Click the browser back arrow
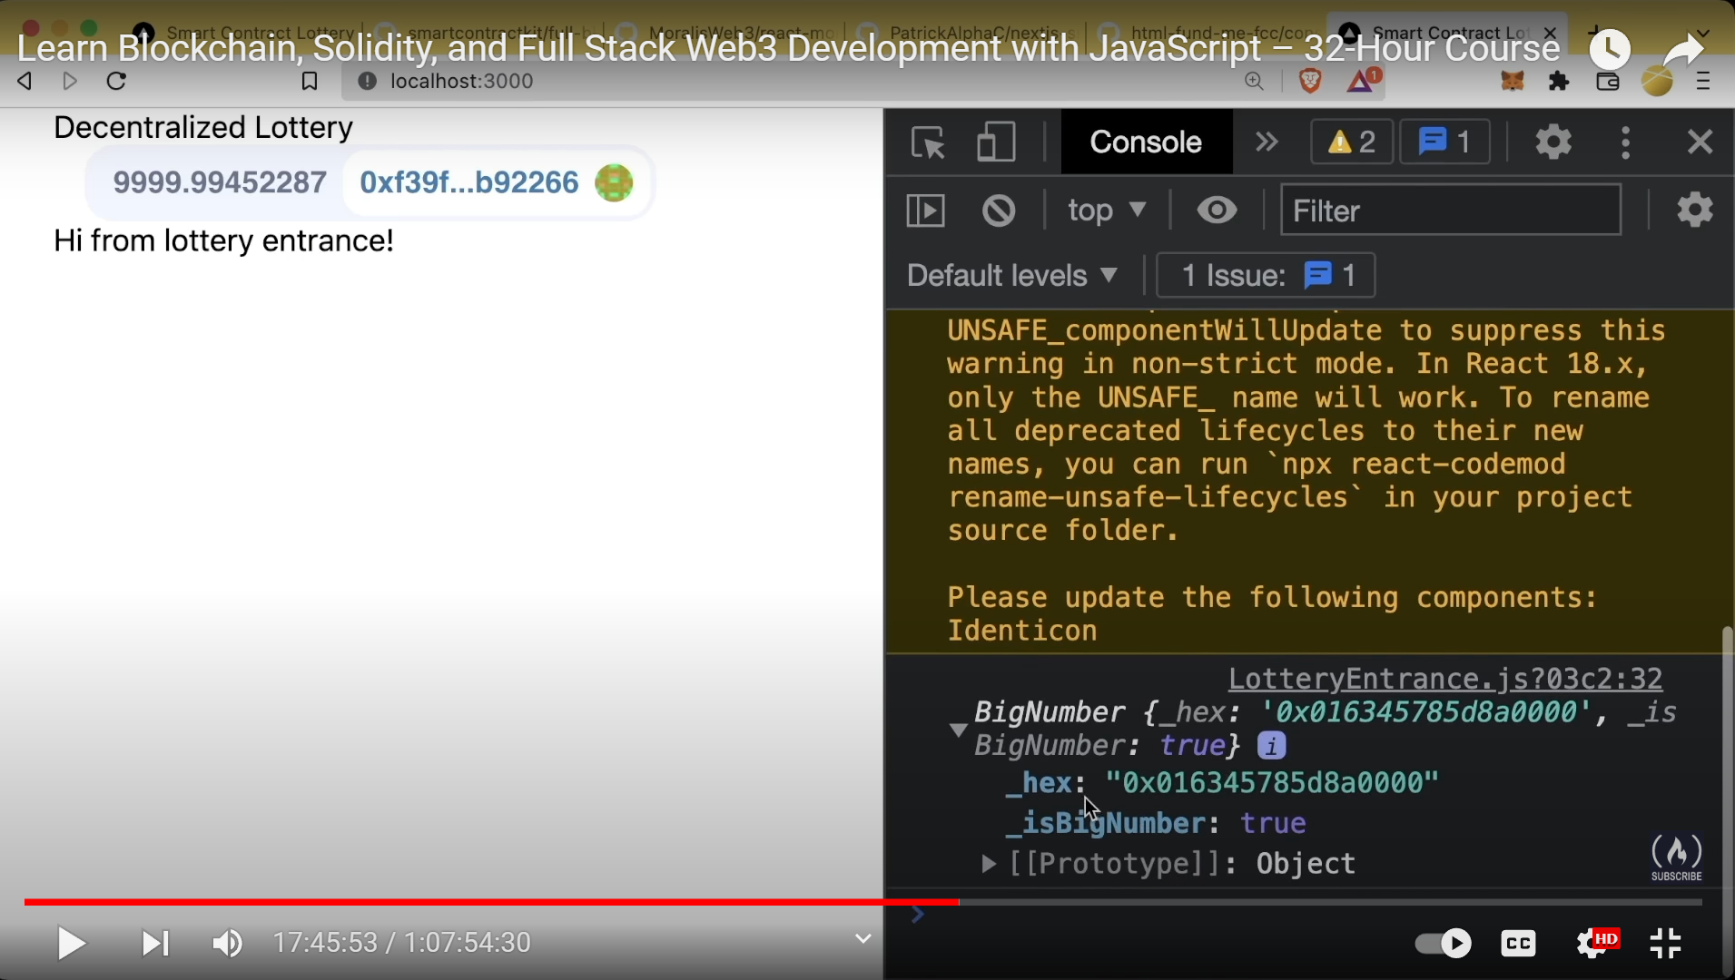 [25, 82]
